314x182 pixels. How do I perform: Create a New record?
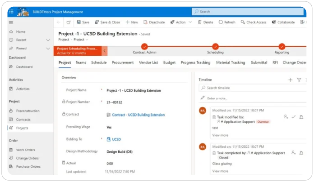pos(132,22)
